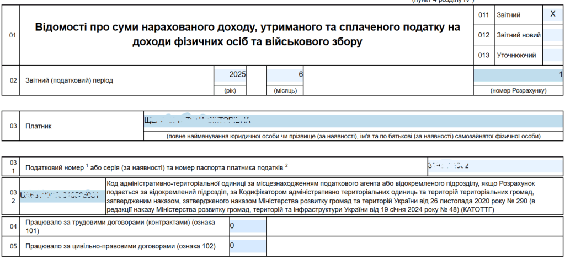Select the 'Звітний новий' label
The height and width of the screenshot is (260, 565).
coord(519,35)
